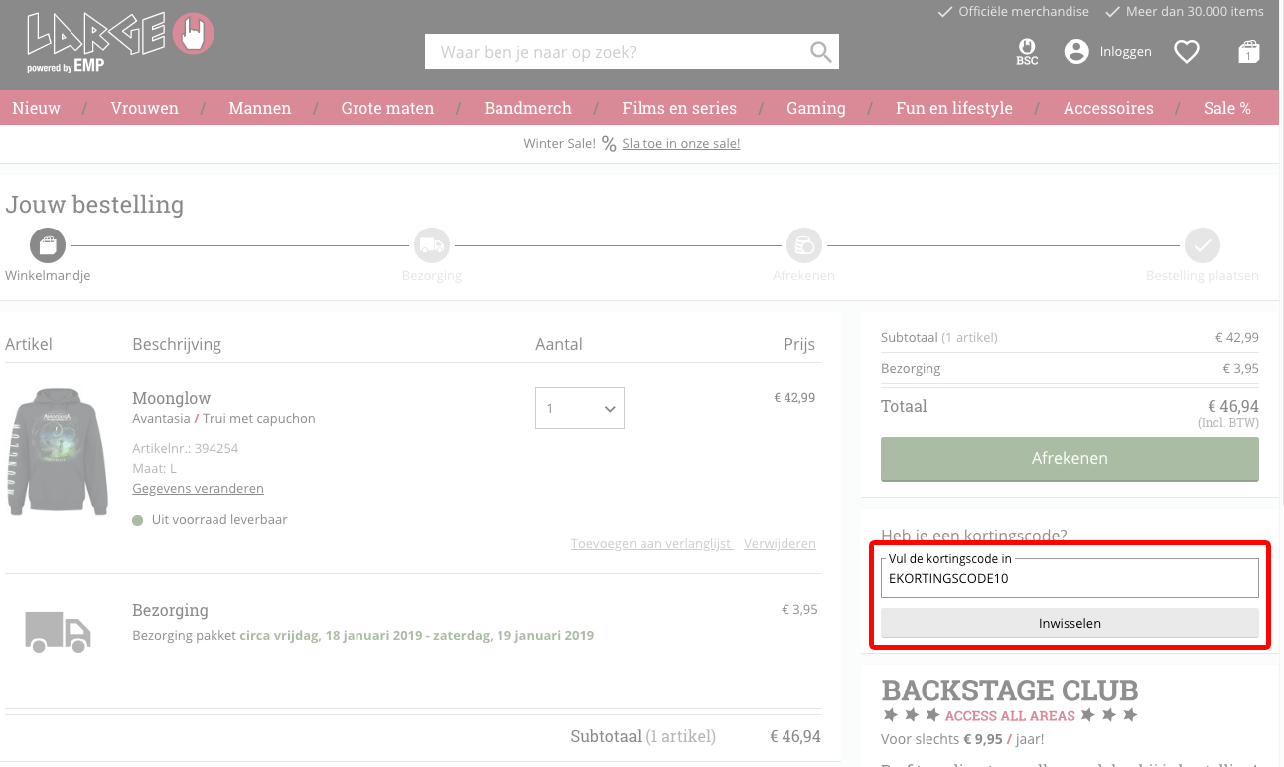Click the BACKSTAGE CLUB banner heading
The image size is (1284, 767).
click(x=1010, y=690)
